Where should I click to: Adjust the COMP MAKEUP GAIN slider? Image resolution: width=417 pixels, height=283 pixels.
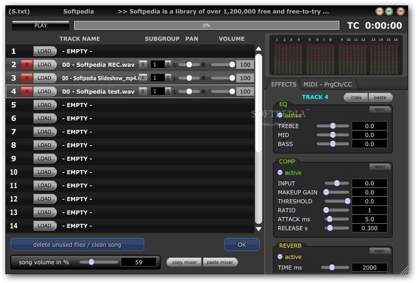tap(336, 192)
